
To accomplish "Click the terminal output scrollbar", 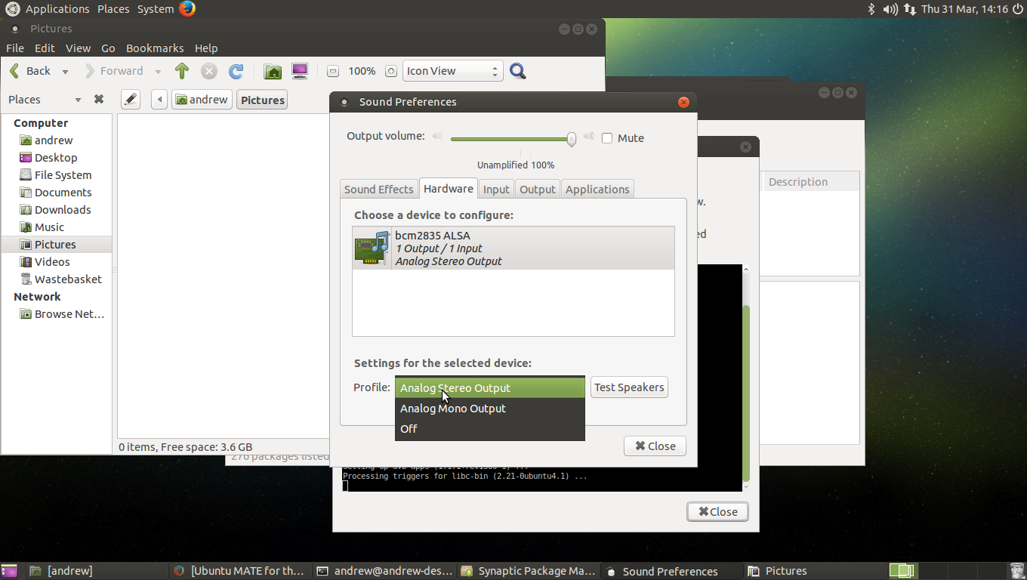I will 747,393.
